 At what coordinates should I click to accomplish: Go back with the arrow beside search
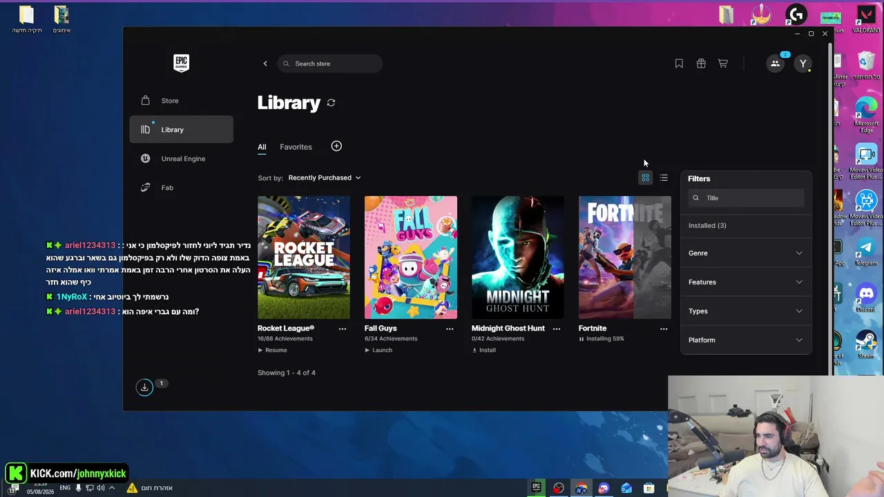(265, 64)
